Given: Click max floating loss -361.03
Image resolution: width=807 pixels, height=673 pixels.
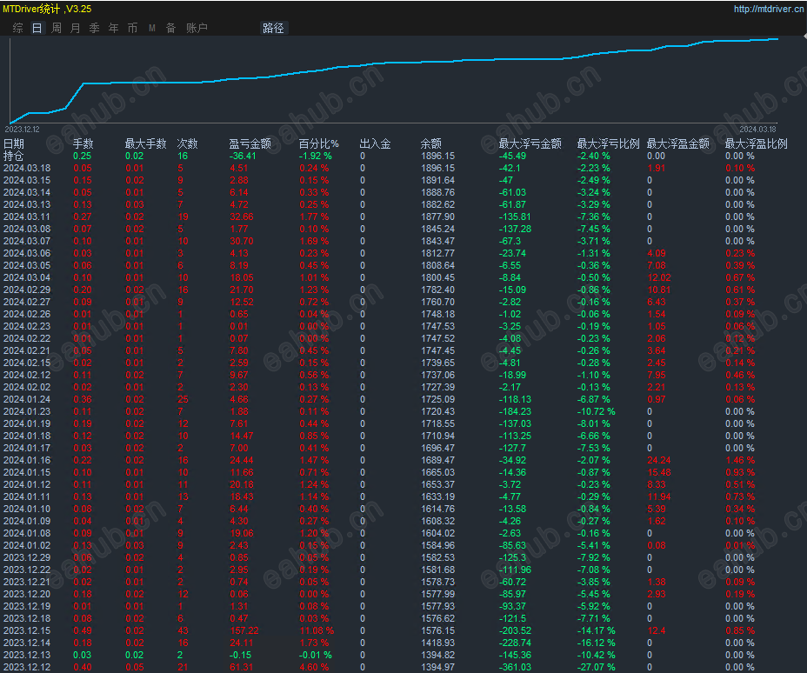Looking at the screenshot, I should pos(515,667).
